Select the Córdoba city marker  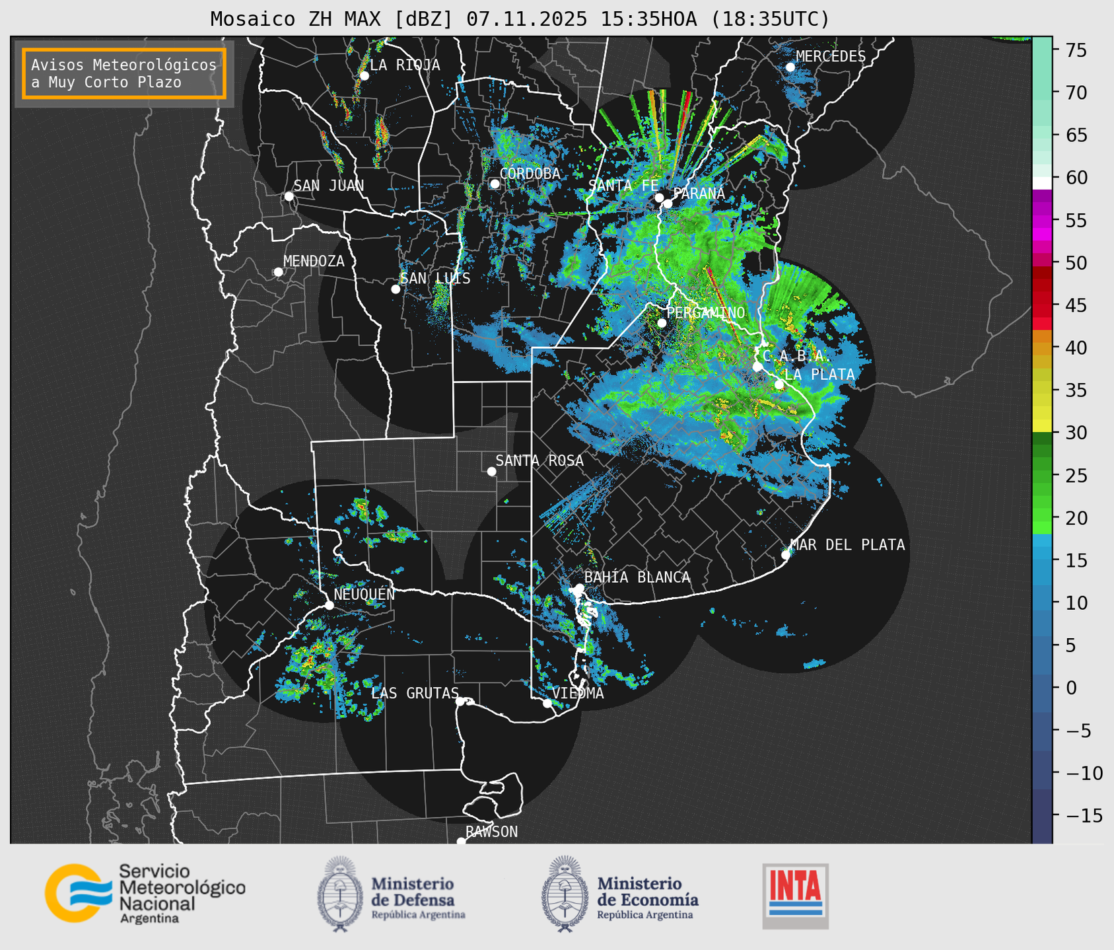pos(495,184)
